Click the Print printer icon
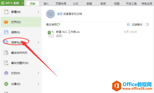This screenshot has height=93, width=154. (6, 73)
